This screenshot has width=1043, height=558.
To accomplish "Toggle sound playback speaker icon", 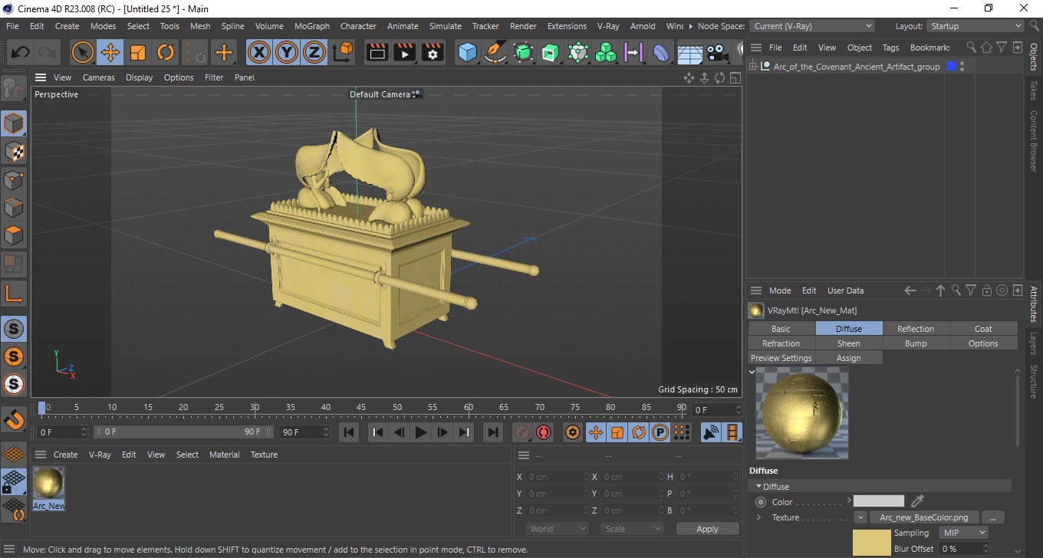I will pyautogui.click(x=711, y=432).
